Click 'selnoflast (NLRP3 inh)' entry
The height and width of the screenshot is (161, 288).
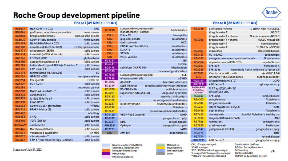[133, 68]
